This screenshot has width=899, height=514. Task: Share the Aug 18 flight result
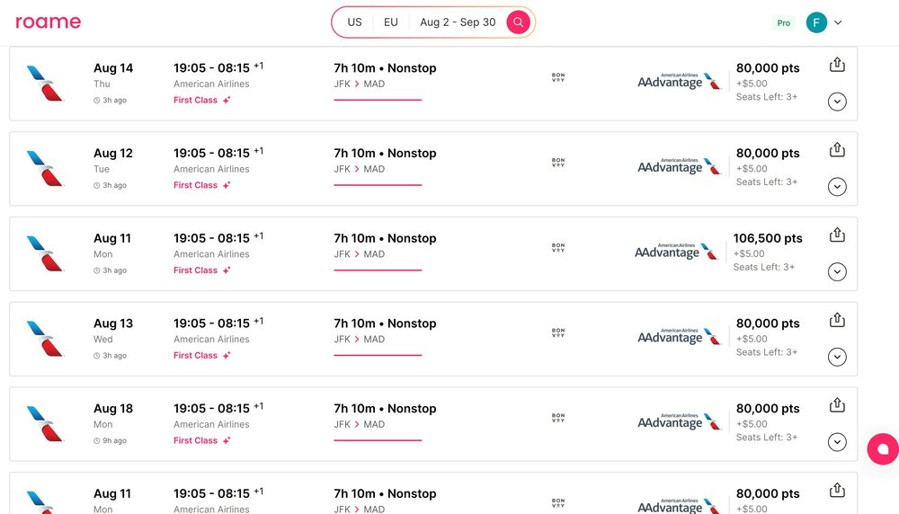pyautogui.click(x=837, y=405)
